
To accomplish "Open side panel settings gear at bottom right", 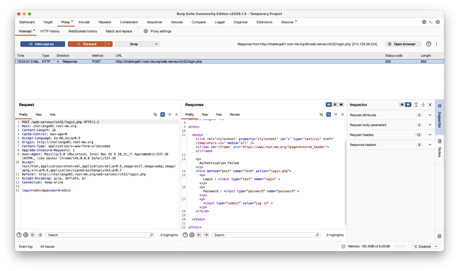I will [x=439, y=236].
